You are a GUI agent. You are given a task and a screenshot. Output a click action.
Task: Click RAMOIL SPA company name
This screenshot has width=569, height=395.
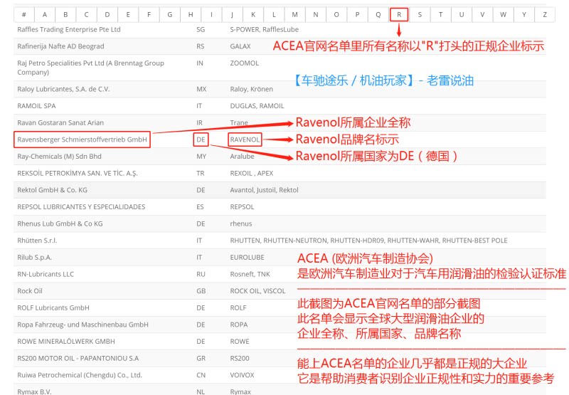pyautogui.click(x=36, y=105)
